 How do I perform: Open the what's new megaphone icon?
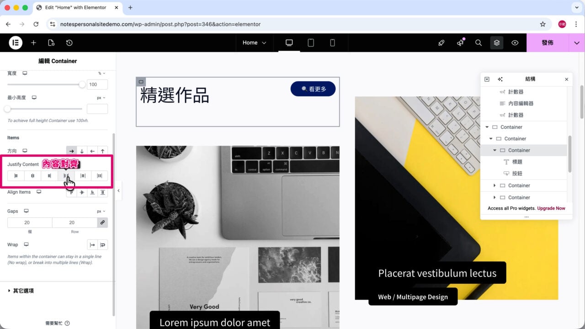[x=460, y=42]
